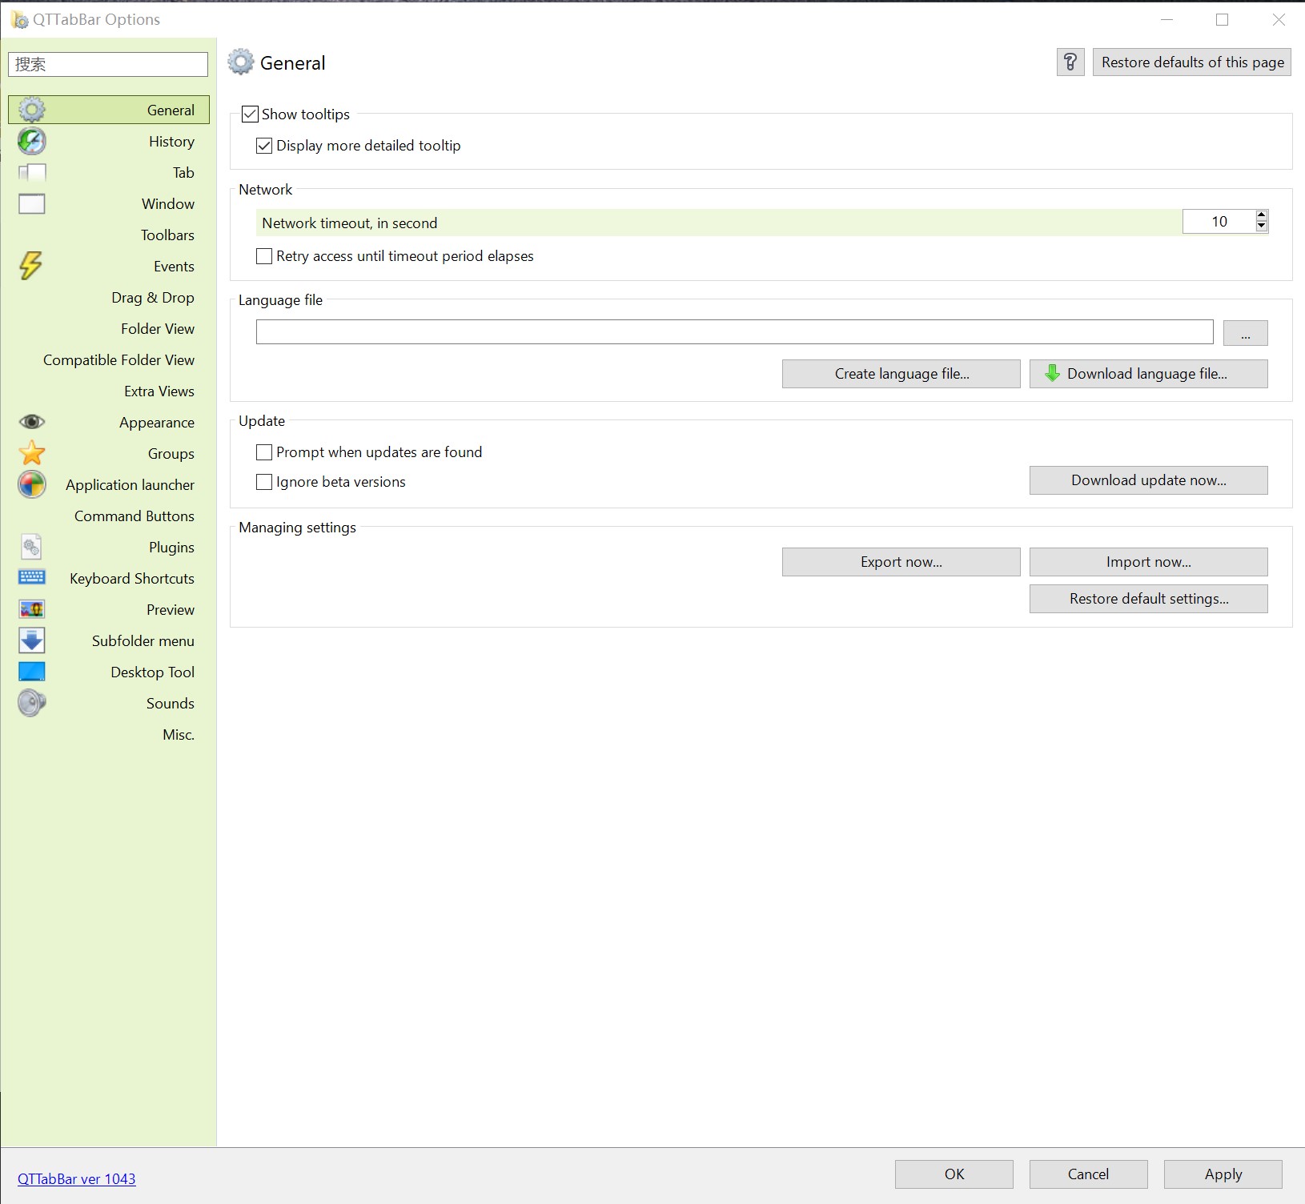The image size is (1305, 1204).
Task: Click the History clock icon
Action: coord(32,141)
